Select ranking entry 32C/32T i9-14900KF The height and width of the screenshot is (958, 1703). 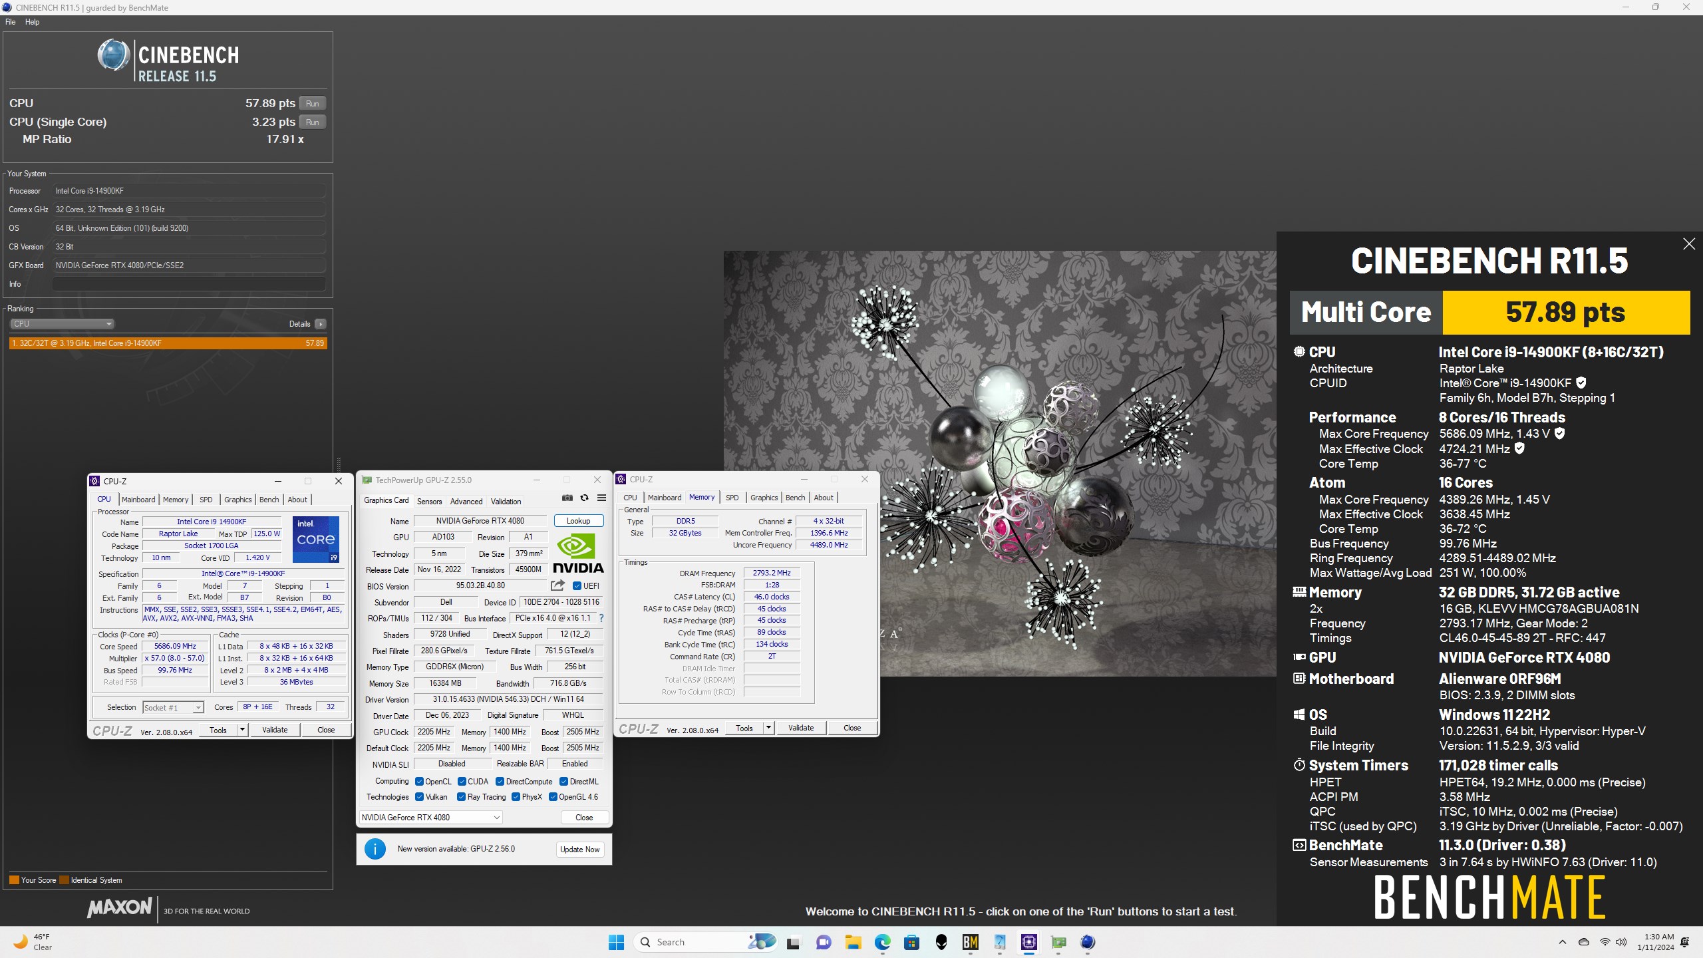pos(168,343)
